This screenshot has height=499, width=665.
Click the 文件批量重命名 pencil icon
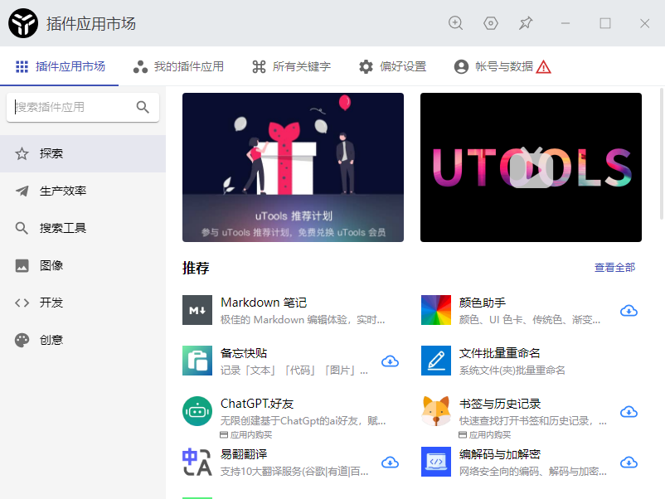tap(436, 361)
